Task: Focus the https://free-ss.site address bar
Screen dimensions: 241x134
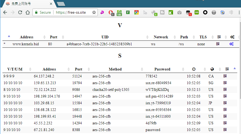Action: (x=71, y=12)
